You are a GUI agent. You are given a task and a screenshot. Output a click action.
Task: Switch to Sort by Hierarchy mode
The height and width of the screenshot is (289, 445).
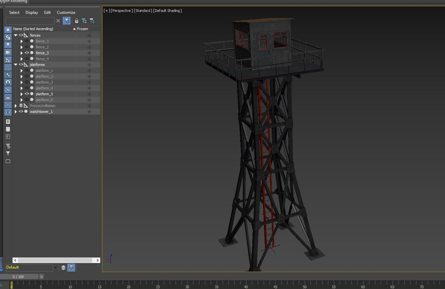click(71, 268)
